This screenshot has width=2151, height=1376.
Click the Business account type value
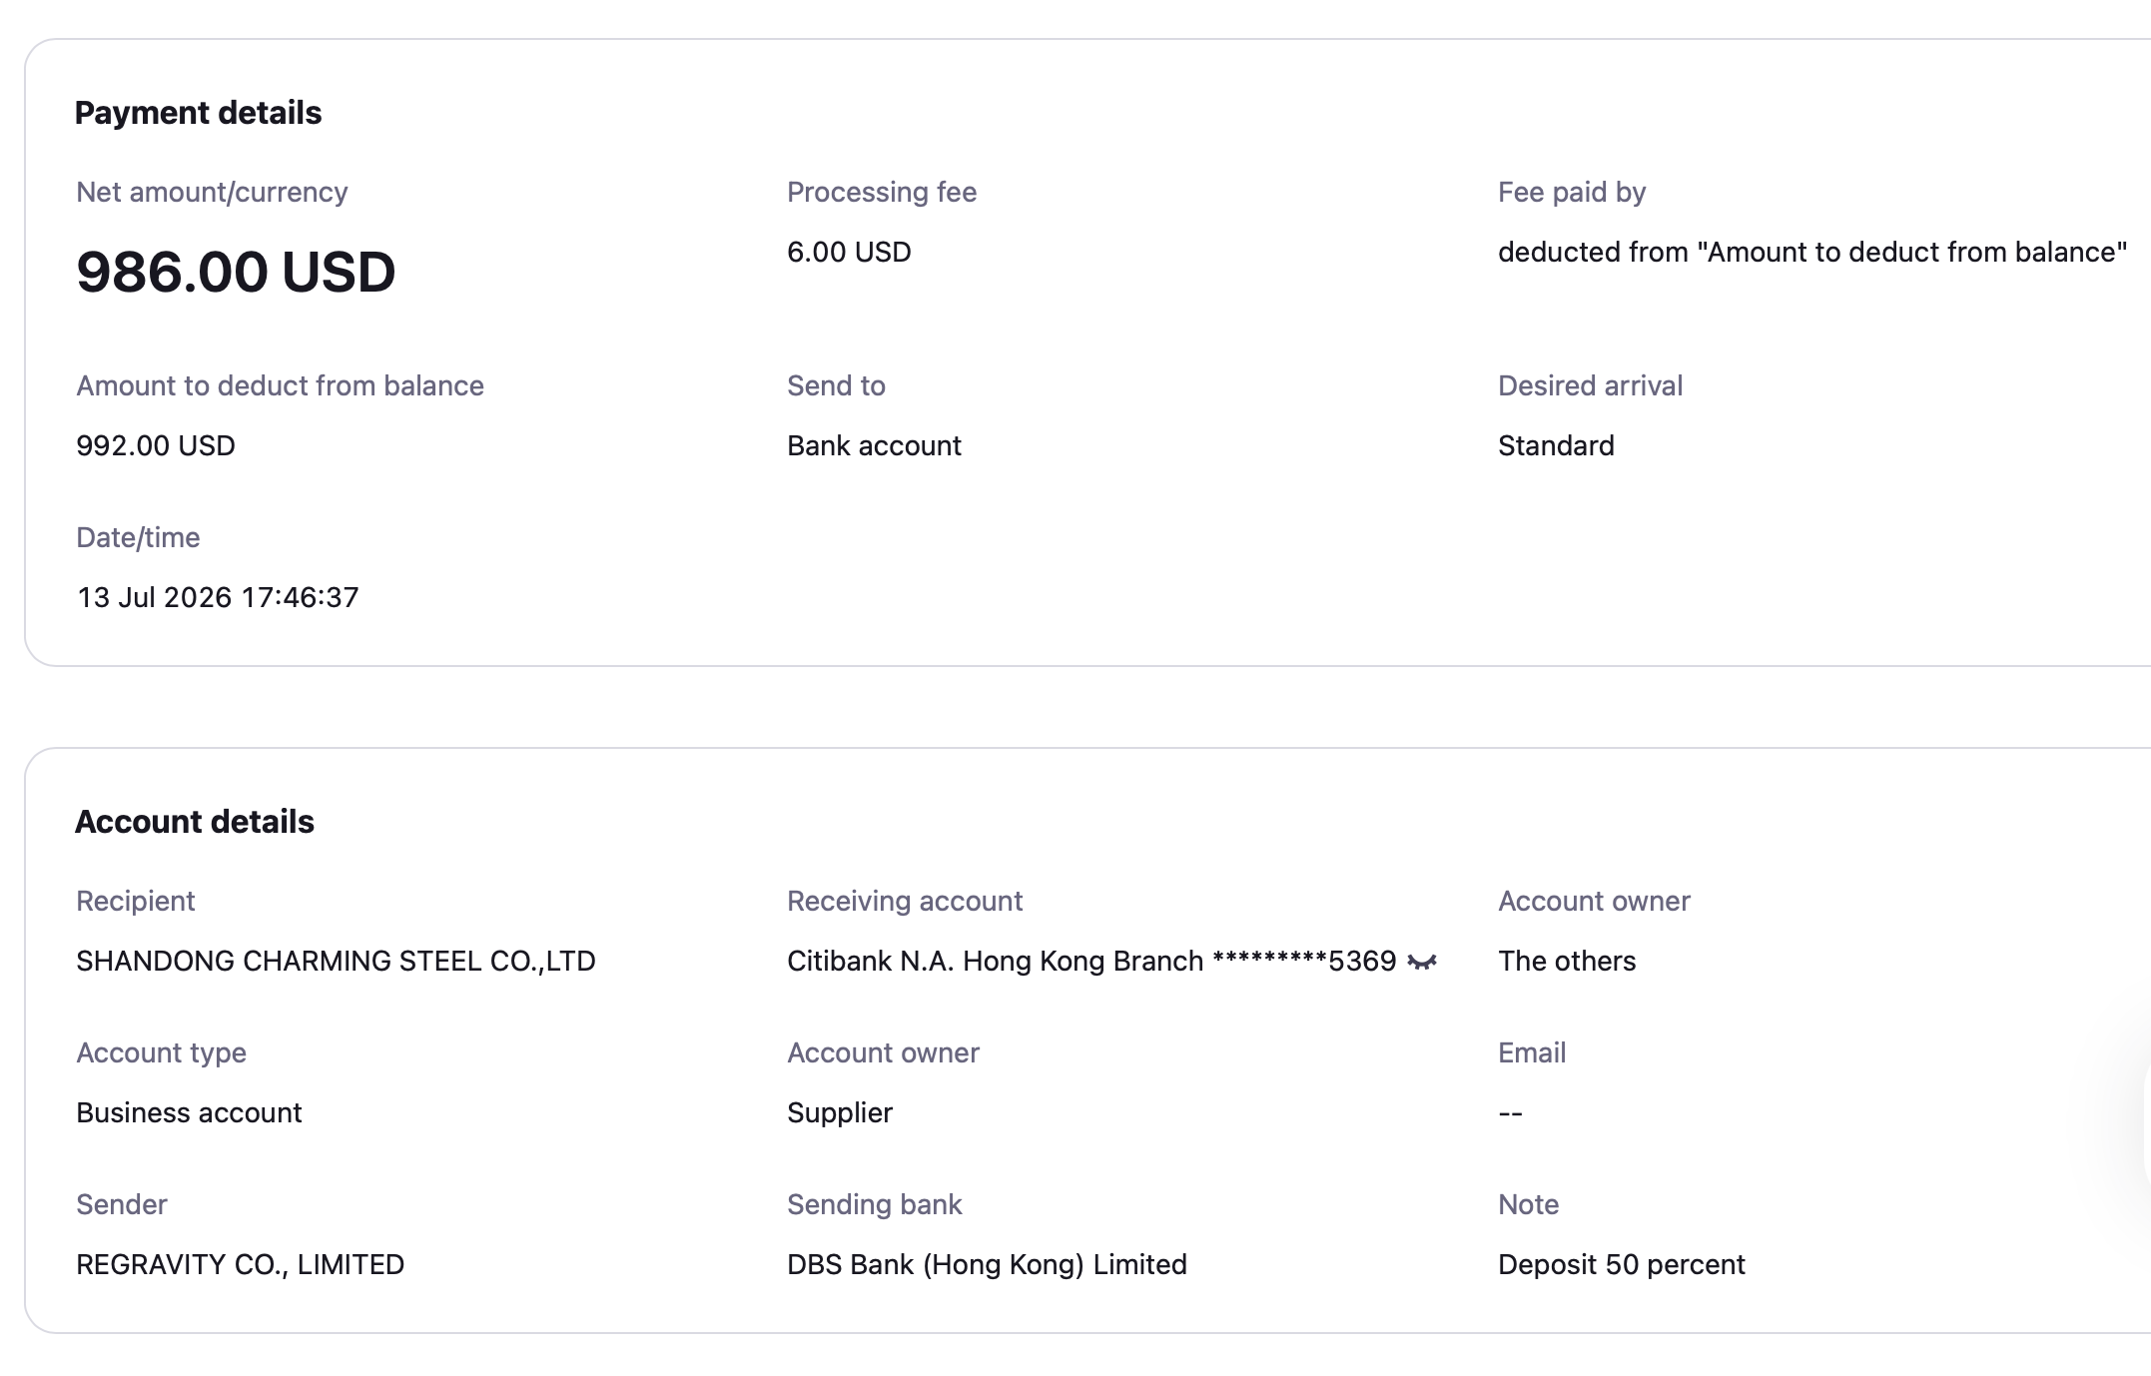(189, 1112)
